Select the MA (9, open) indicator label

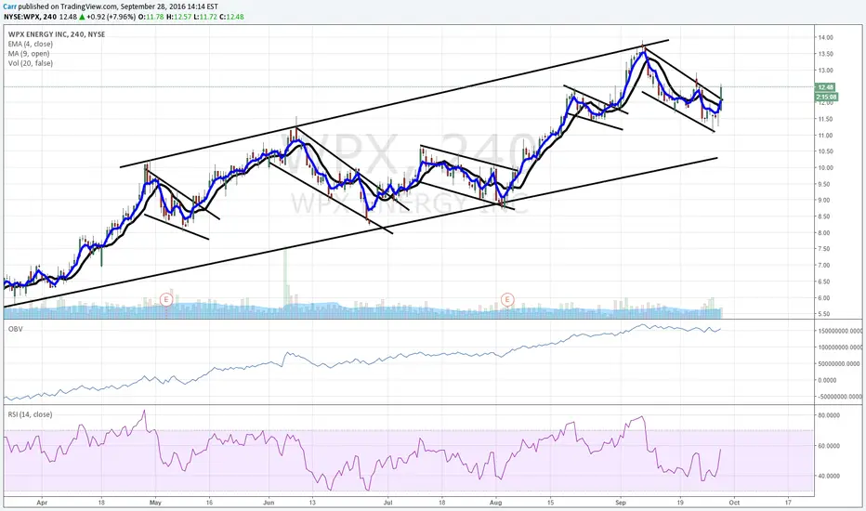[x=29, y=54]
